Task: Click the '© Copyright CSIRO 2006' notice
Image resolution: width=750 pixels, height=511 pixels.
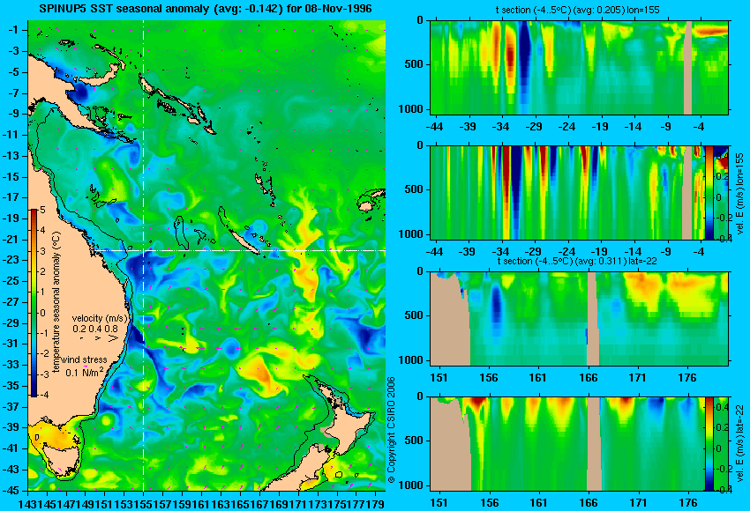Action: click(x=391, y=430)
